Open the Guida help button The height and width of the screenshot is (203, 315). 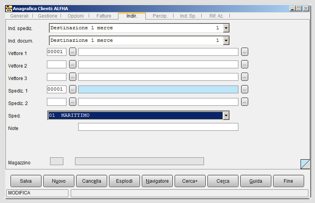click(256, 181)
